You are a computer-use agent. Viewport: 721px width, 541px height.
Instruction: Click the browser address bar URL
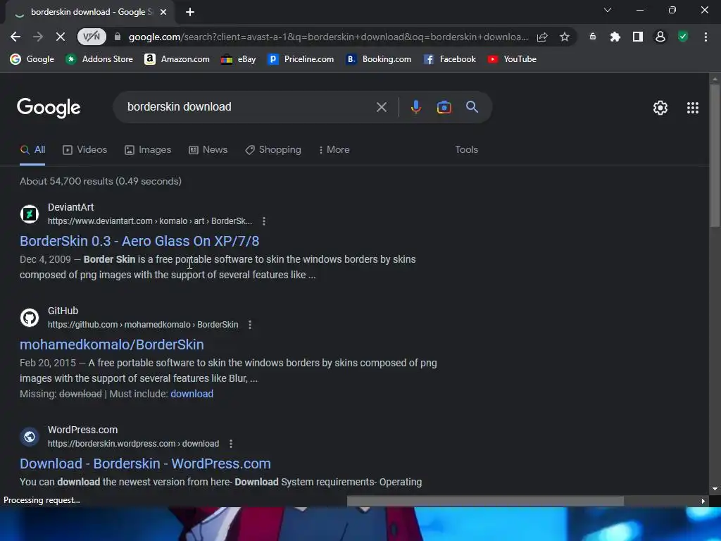pyautogui.click(x=328, y=37)
